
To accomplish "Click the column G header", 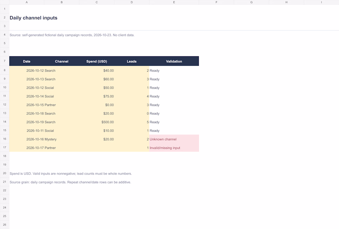I will click(251, 2).
